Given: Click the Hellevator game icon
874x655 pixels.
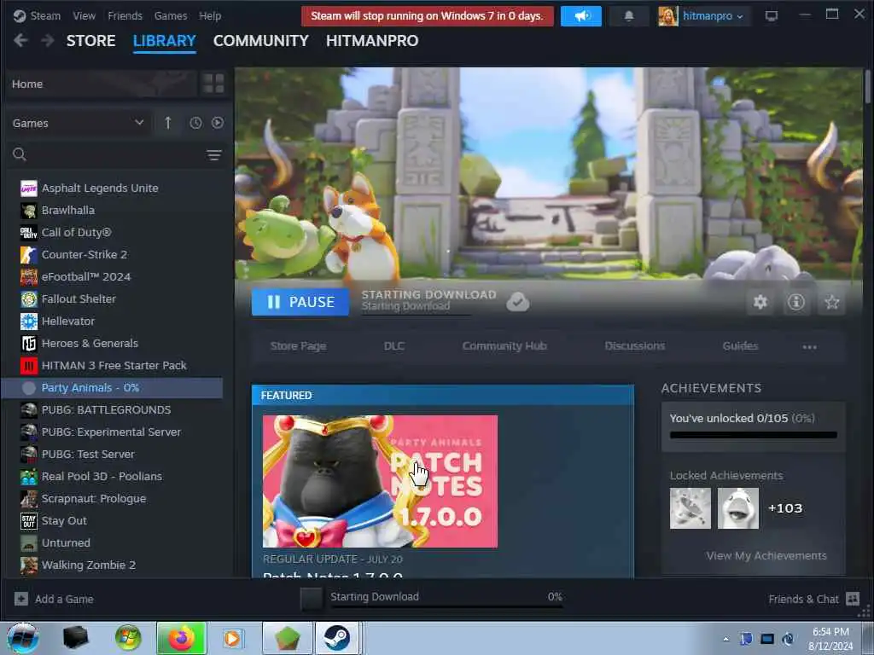Looking at the screenshot, I should [x=28, y=322].
